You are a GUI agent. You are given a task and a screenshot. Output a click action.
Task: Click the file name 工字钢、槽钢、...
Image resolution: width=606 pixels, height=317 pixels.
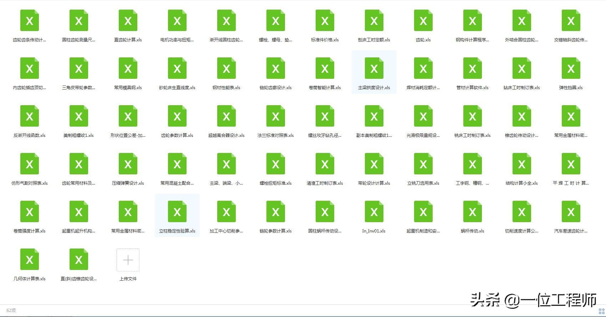473,183
